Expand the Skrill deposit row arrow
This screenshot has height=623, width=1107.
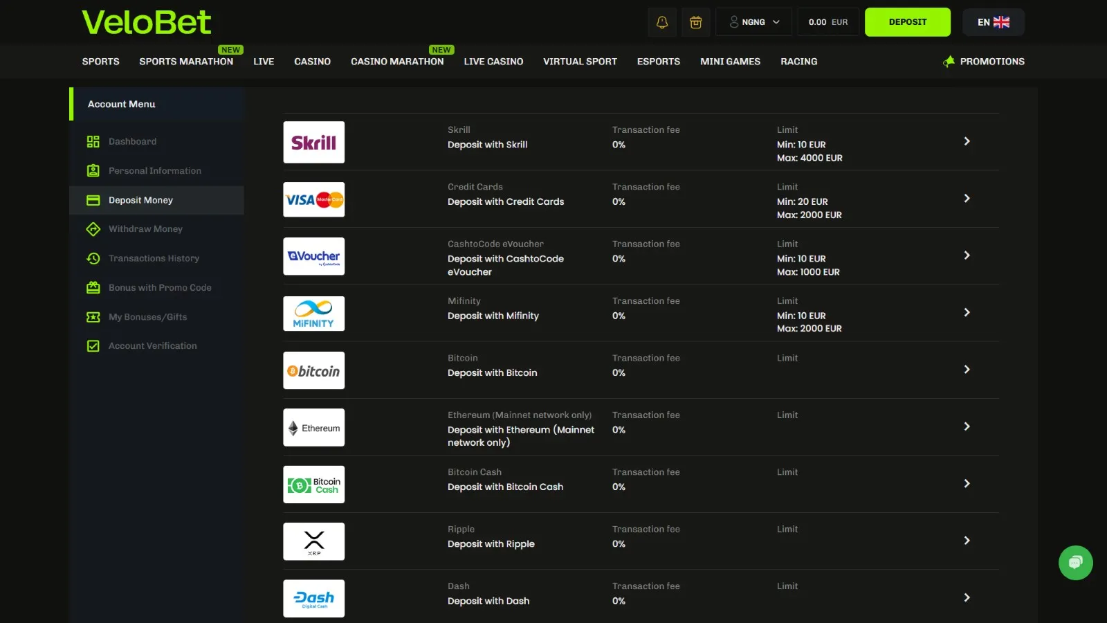[967, 141]
